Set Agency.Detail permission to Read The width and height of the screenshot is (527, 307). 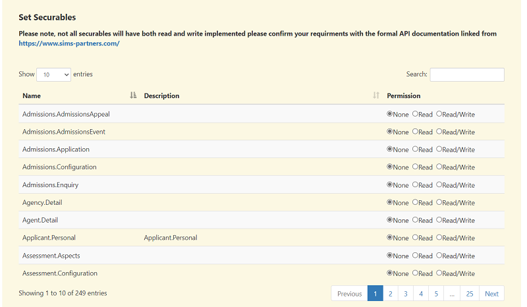[x=416, y=203]
